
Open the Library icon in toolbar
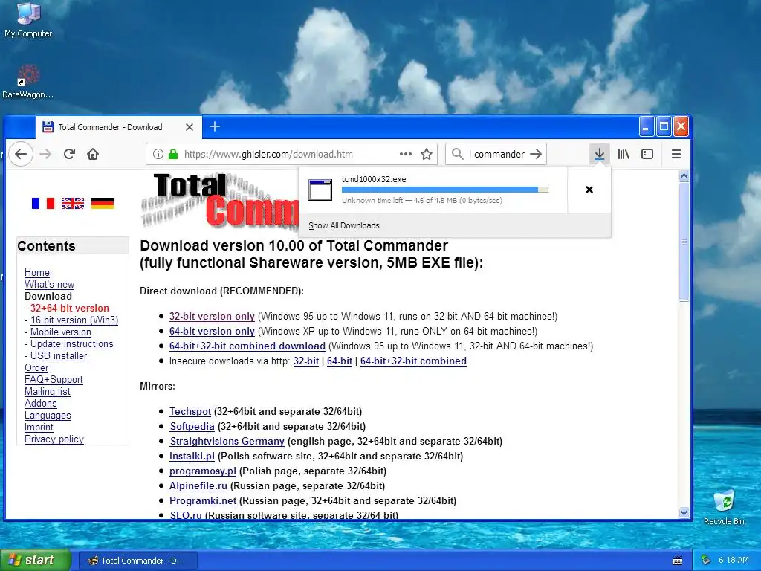tap(624, 155)
